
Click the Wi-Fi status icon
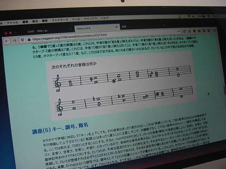click(x=189, y=16)
